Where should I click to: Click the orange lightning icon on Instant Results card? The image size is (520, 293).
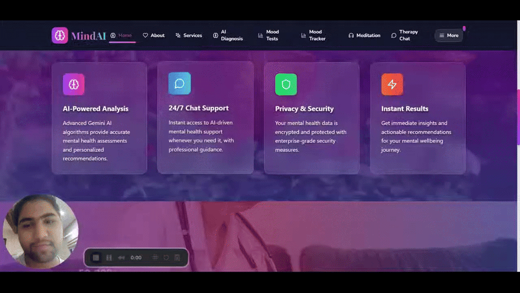tap(393, 84)
